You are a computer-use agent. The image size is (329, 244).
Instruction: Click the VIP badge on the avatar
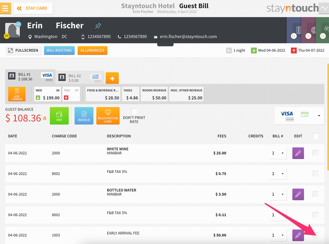(x=6, y=36)
